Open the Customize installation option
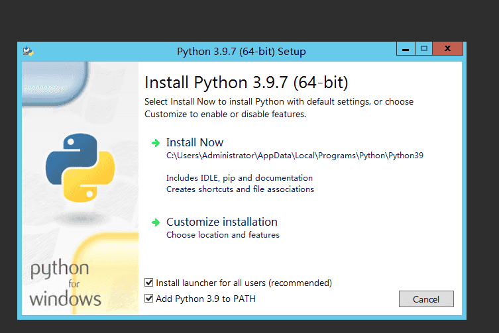The height and width of the screenshot is (333, 499). 221,222
